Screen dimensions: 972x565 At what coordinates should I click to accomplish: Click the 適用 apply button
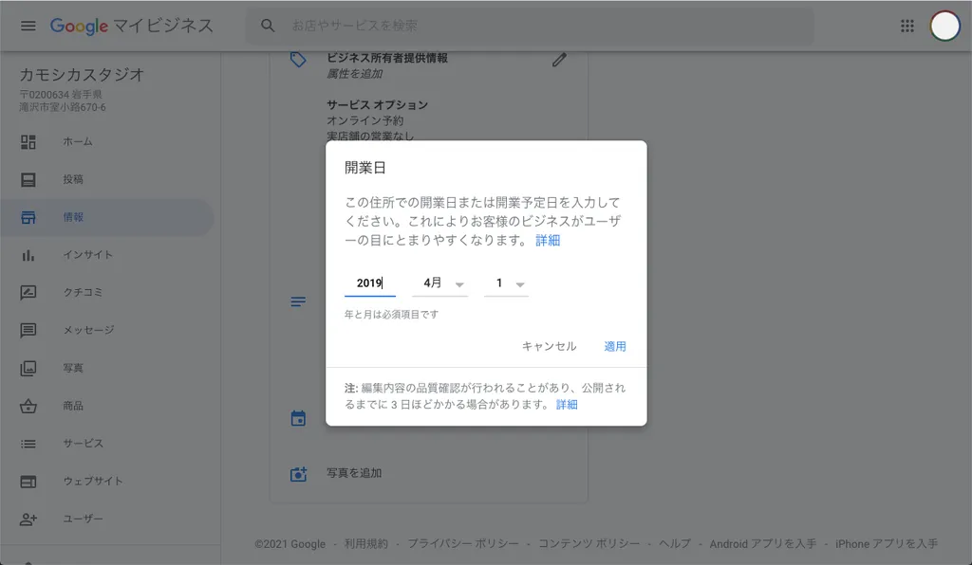(x=615, y=347)
